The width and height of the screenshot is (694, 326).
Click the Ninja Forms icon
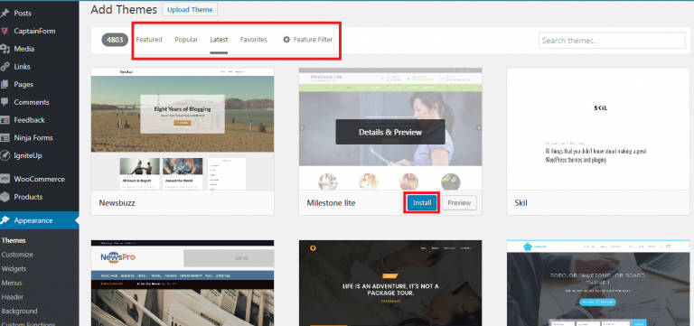tap(5, 137)
